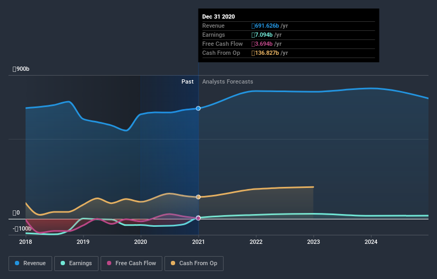Viewport: 437px width, 279px height.
Task: Click the 'Analysts Forecasts' label
Action: click(x=228, y=81)
